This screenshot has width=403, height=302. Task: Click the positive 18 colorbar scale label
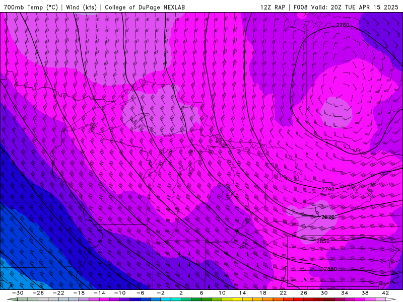(x=262, y=293)
